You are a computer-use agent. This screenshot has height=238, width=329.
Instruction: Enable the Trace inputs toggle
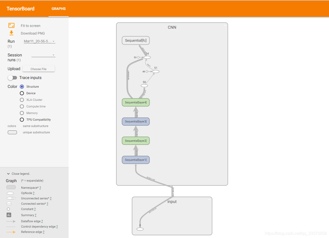tap(12, 78)
